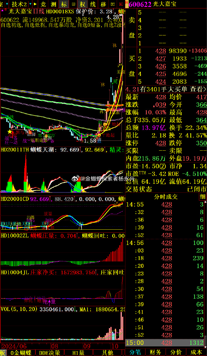Click the 15:00 final trade row
This screenshot has height=356, width=207.
165,343
